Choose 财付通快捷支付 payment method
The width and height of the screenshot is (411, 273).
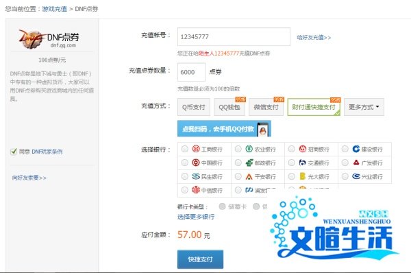pos(314,107)
